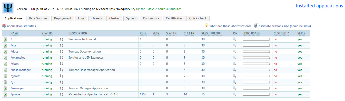Image resolution: width=345 pixels, height=101 pixels.
Task: Click estimate sessions size link
Action: tap(285, 26)
